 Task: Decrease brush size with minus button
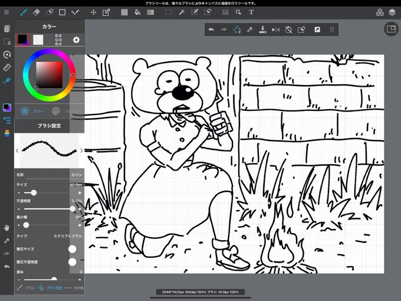click(x=19, y=192)
